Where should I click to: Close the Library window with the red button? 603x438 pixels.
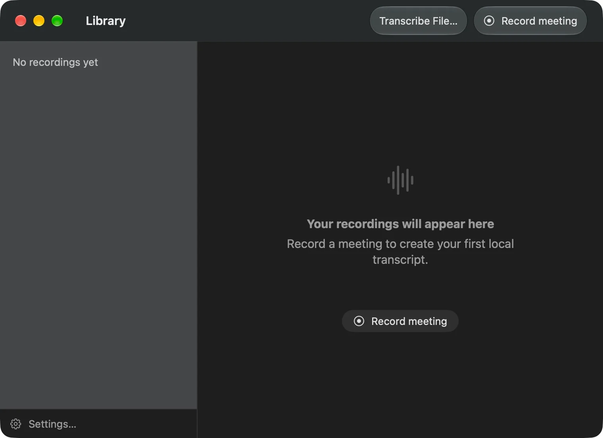pyautogui.click(x=21, y=21)
